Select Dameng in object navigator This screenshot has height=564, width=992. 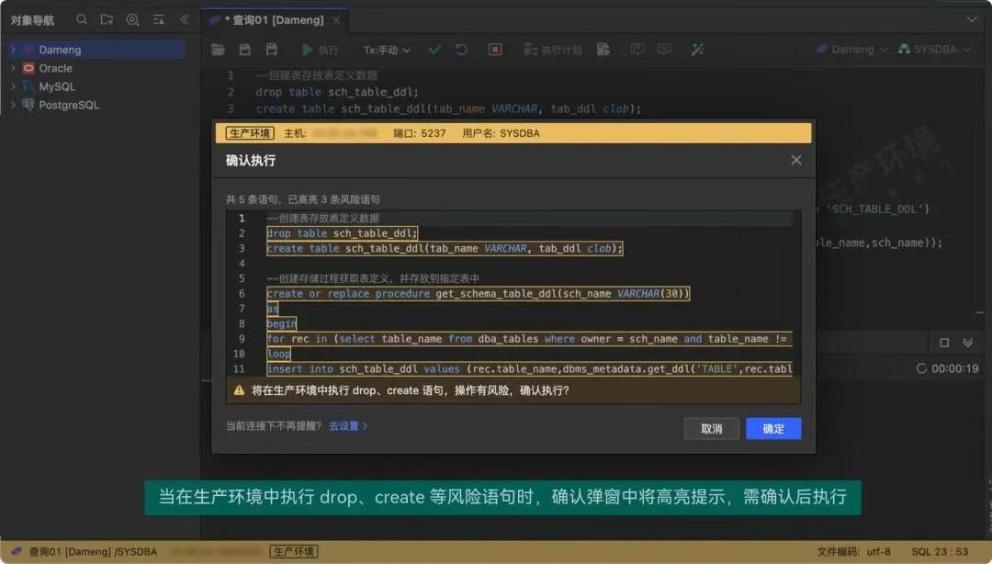60,50
